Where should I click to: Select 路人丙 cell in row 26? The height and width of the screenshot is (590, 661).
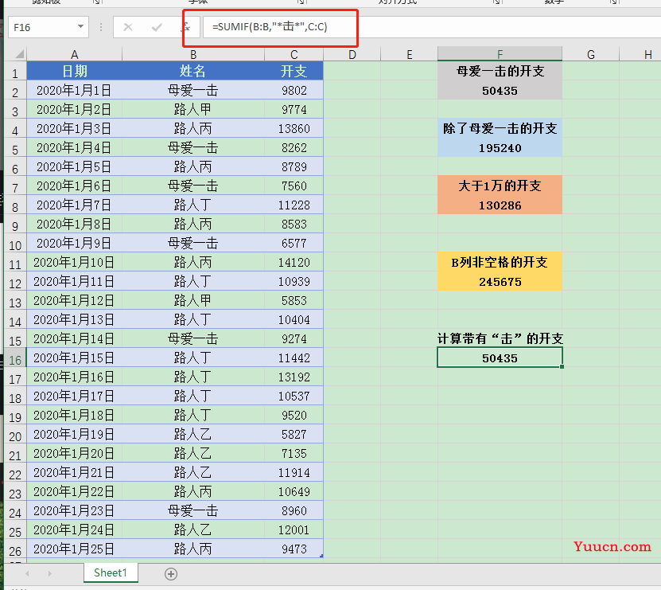pos(193,549)
